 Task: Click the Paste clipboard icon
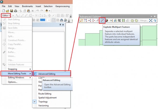pyautogui.click(x=29, y=11)
